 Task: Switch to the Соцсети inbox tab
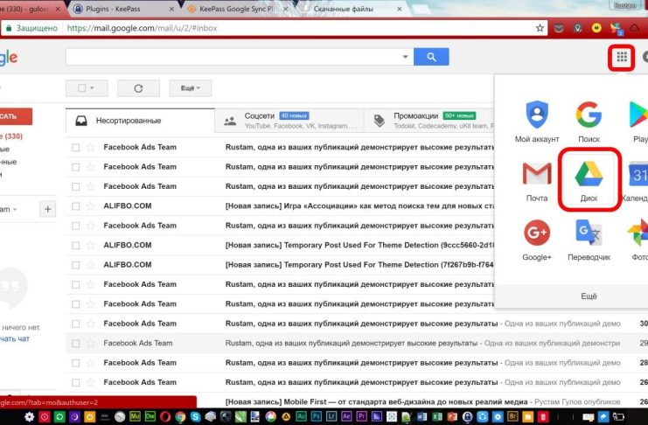(289, 121)
